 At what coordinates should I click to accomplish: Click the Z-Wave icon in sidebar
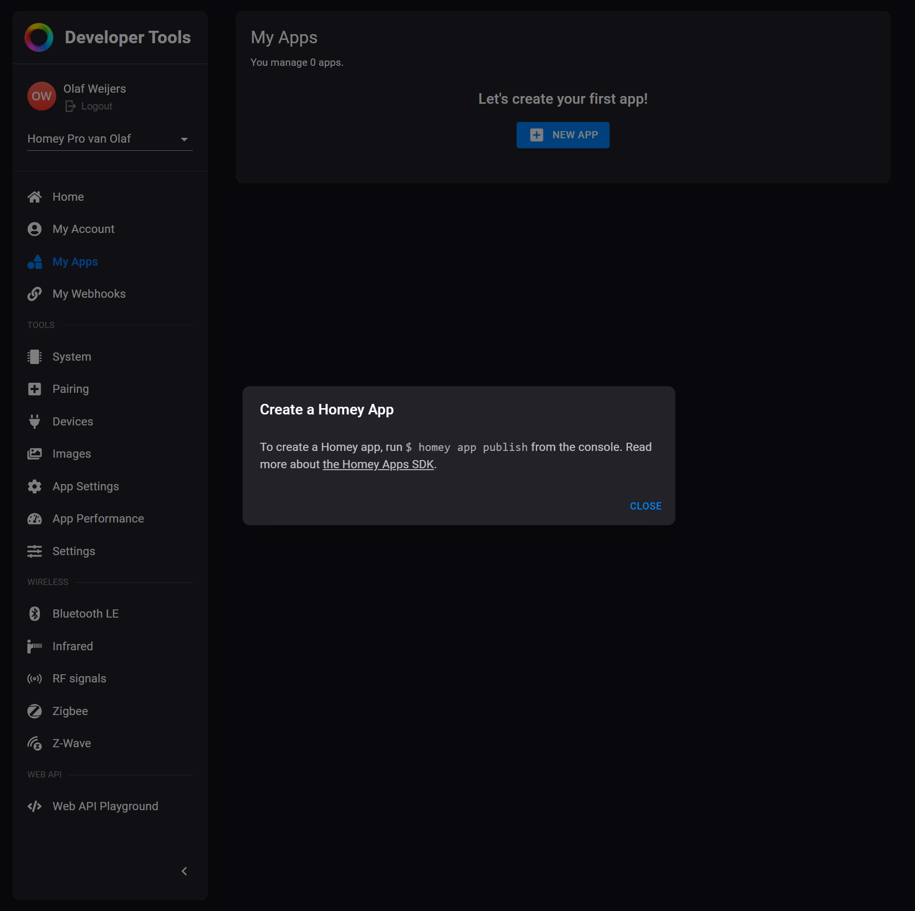pyautogui.click(x=35, y=744)
